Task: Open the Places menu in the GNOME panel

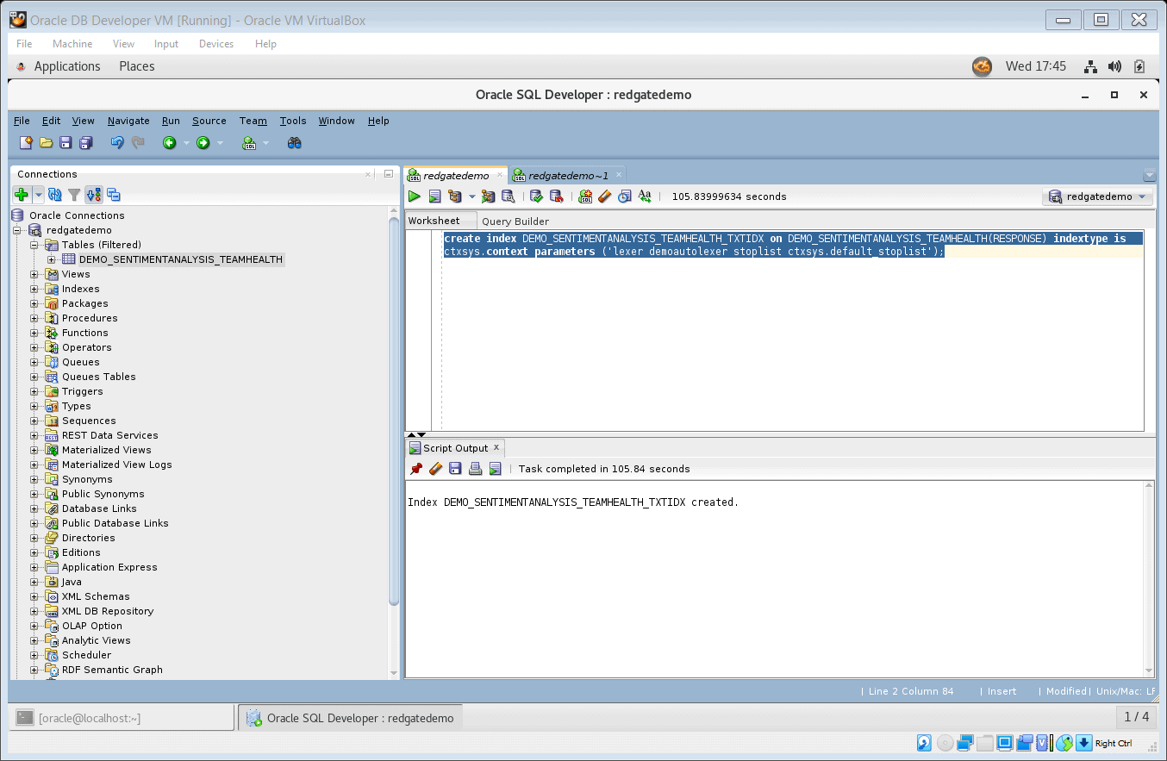Action: click(137, 66)
